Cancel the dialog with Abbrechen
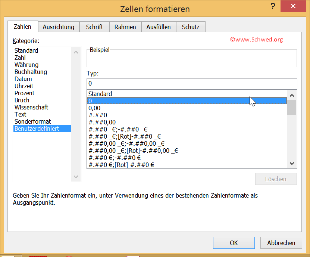 281,242
